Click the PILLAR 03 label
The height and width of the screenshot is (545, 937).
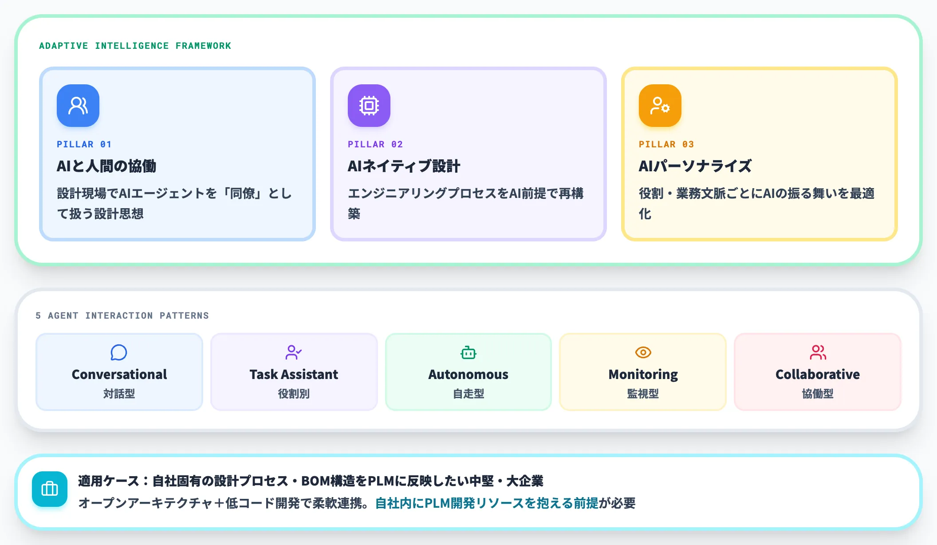(666, 144)
